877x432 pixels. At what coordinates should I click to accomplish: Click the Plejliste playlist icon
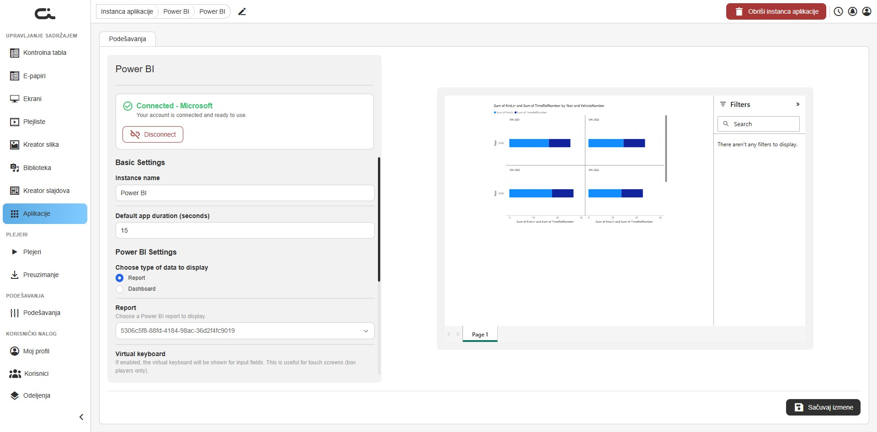click(x=15, y=122)
